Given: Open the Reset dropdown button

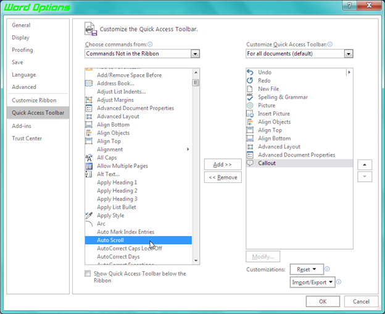Looking at the screenshot, I should (307, 269).
